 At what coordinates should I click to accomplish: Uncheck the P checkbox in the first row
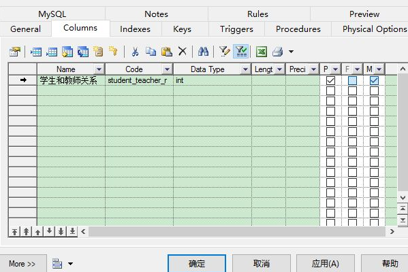click(x=330, y=80)
